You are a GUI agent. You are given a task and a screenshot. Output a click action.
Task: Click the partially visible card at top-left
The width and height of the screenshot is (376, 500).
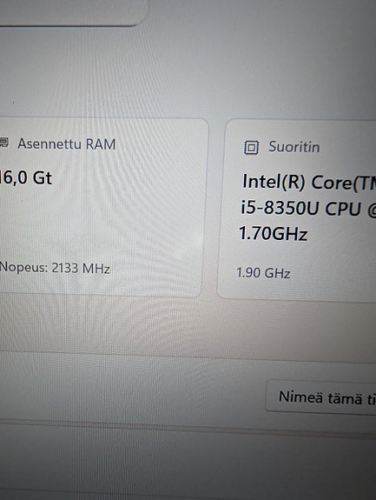coord(73,11)
